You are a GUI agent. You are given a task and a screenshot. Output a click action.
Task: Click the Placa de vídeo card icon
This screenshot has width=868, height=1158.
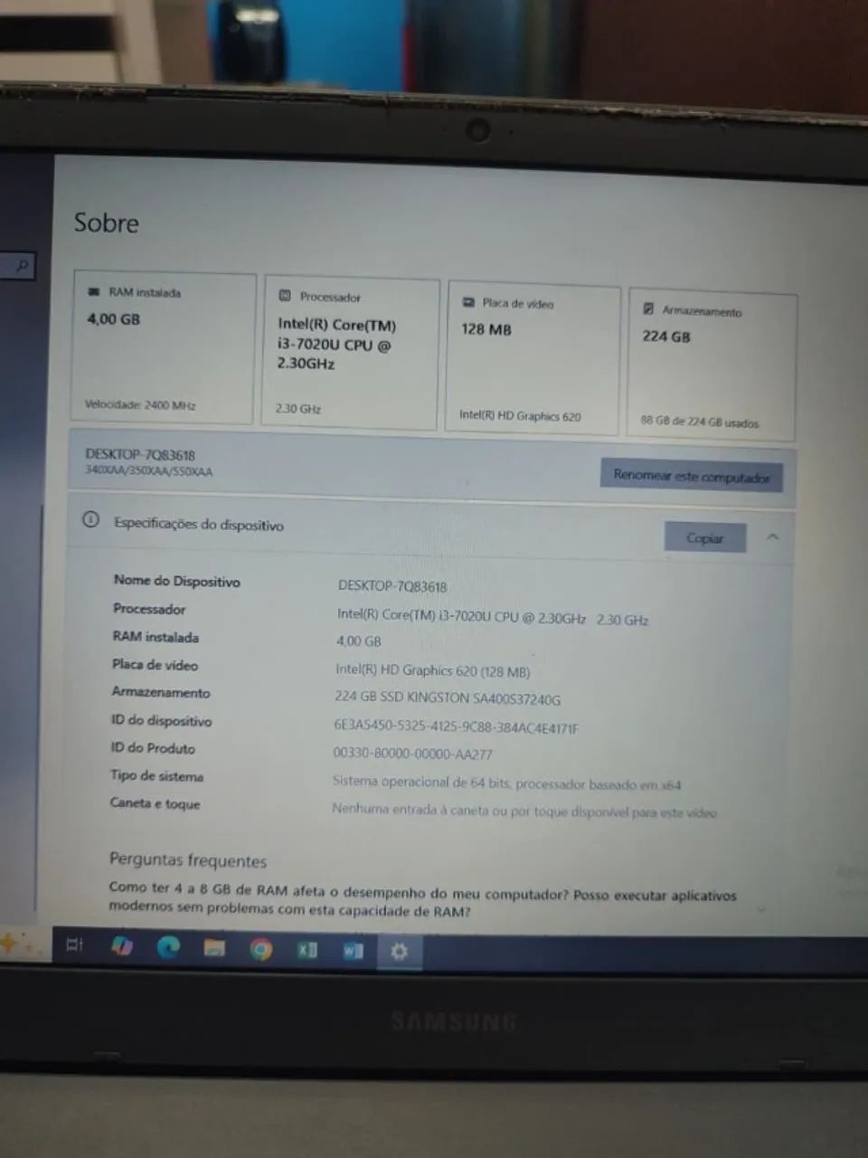(x=468, y=302)
